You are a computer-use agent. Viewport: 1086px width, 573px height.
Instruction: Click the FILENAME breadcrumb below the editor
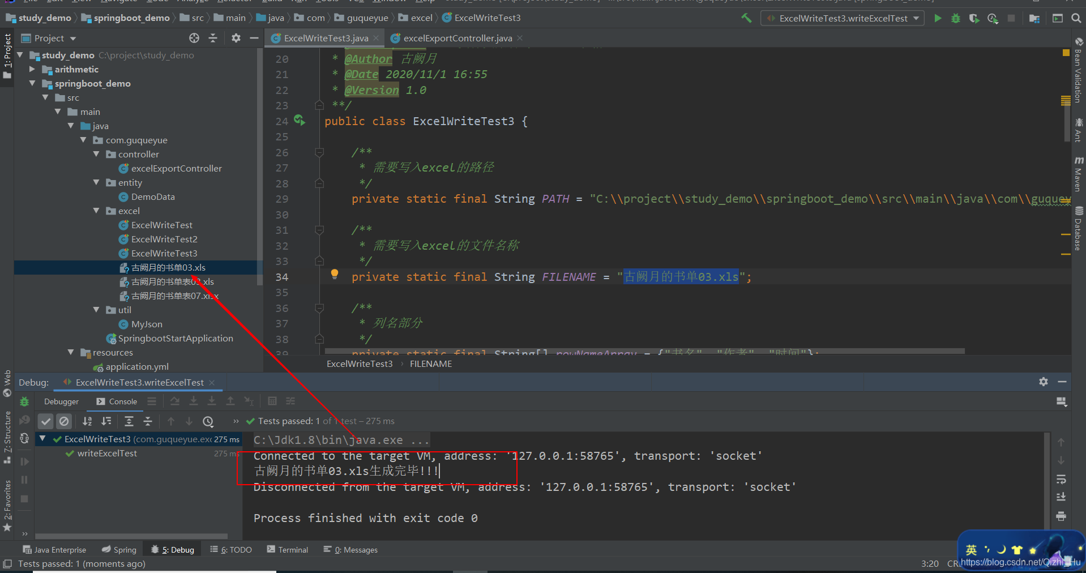coord(430,364)
